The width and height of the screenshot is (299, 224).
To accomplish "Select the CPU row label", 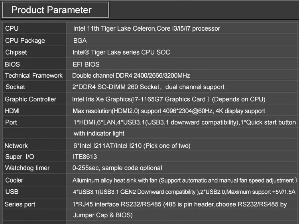I will pos(12,29).
